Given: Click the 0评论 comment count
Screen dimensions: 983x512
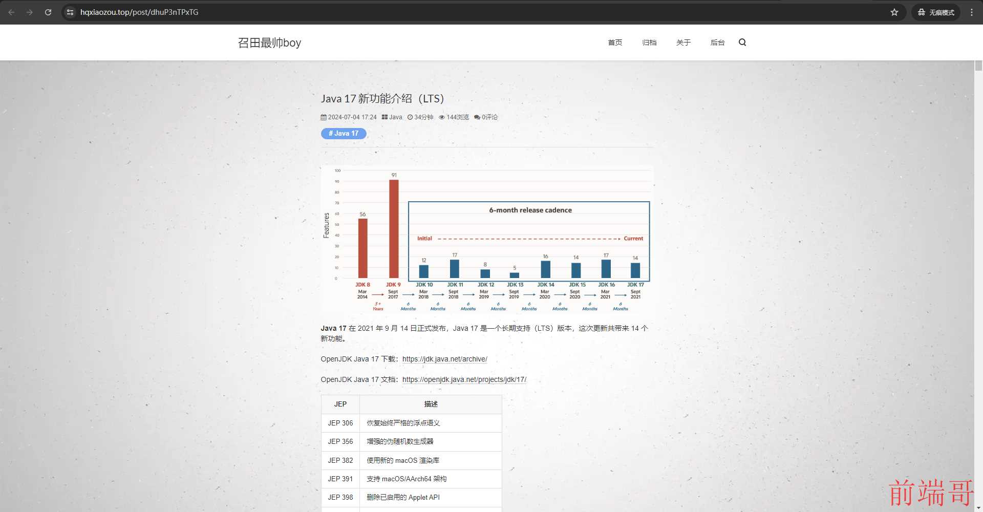Looking at the screenshot, I should (489, 117).
